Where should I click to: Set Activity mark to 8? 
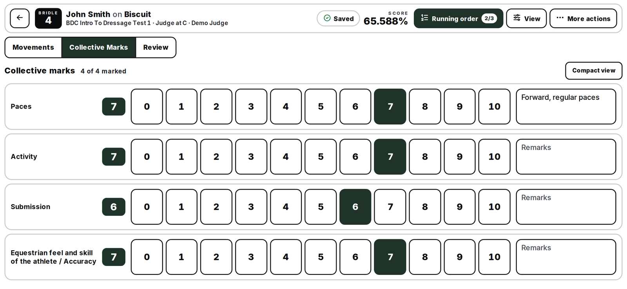[425, 157]
